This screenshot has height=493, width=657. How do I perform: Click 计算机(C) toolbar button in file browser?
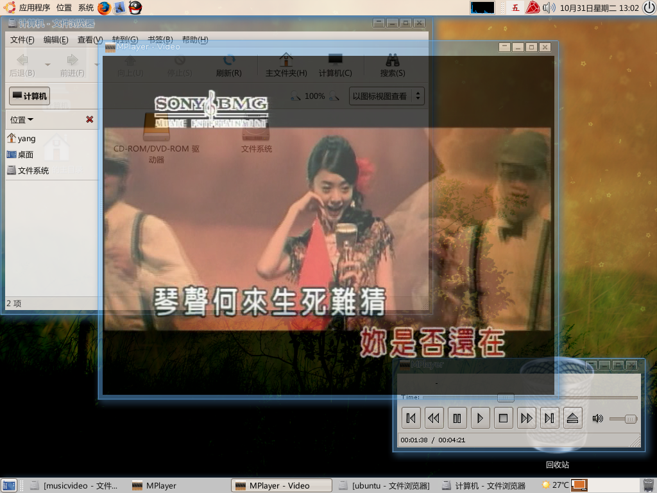335,65
